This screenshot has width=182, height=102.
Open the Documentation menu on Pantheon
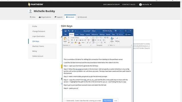tap(111, 5)
